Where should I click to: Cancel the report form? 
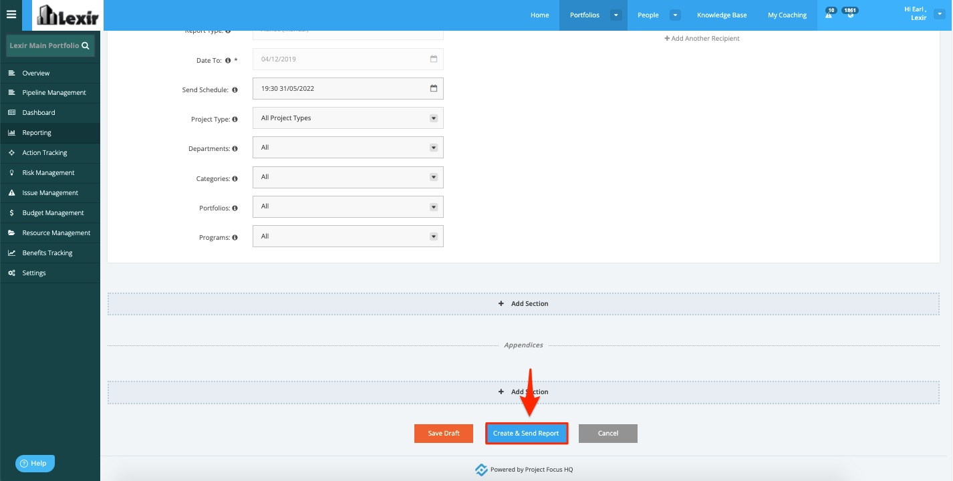[x=608, y=434]
